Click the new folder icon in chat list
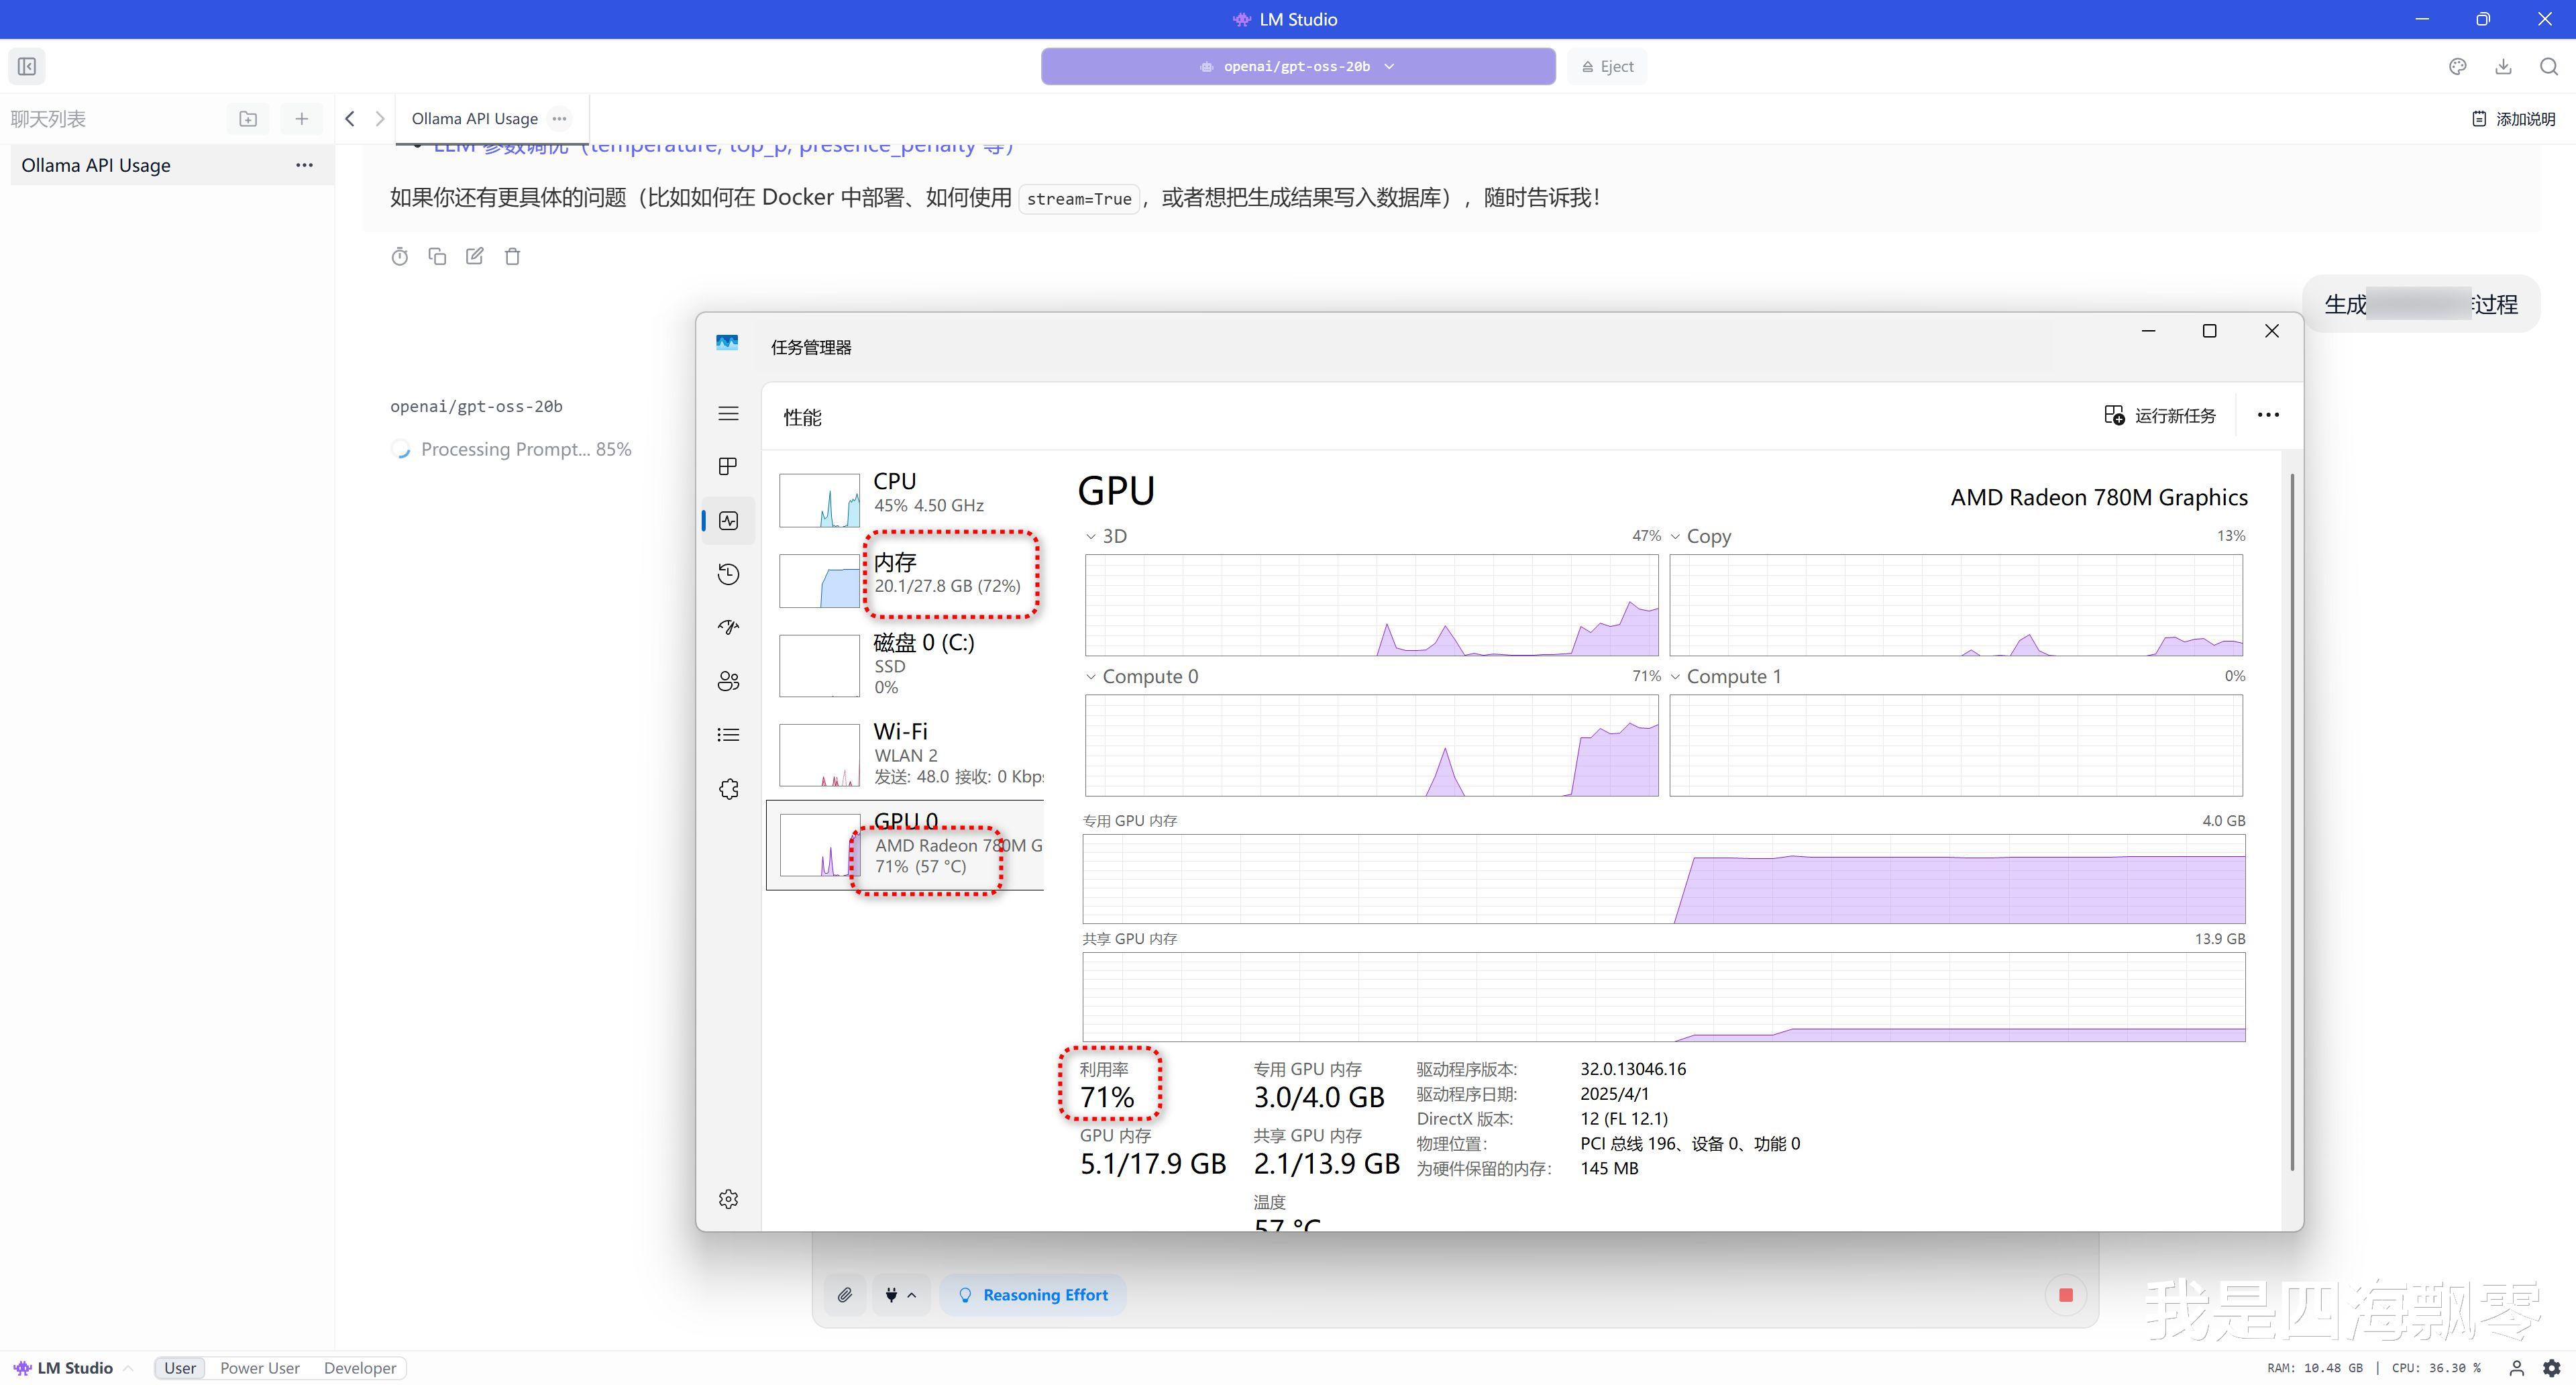This screenshot has width=2576, height=1385. point(248,119)
